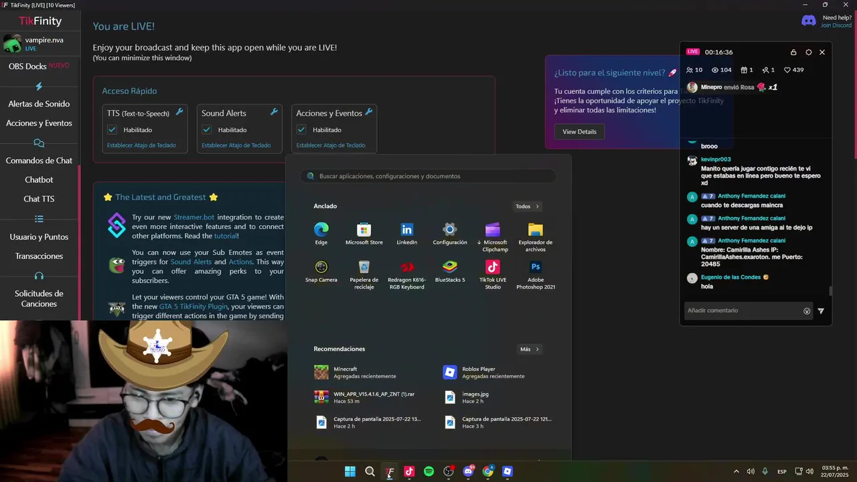Launch BlueStacks 5
Image resolution: width=857 pixels, height=482 pixels.
450,271
